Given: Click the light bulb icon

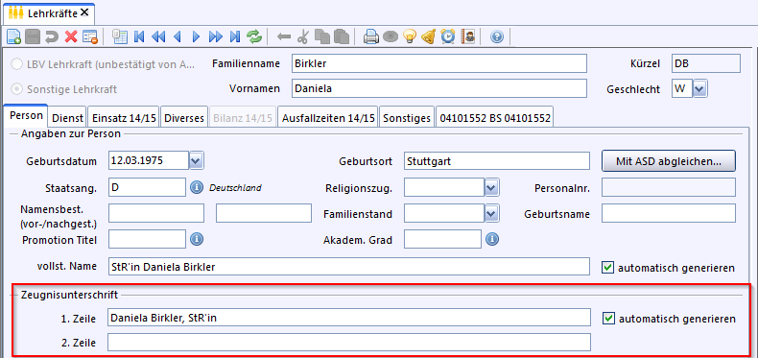Looking at the screenshot, I should click(x=410, y=36).
